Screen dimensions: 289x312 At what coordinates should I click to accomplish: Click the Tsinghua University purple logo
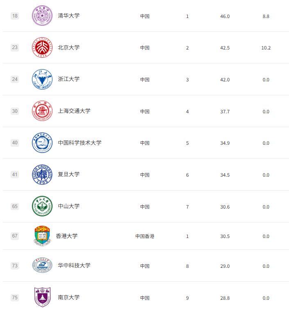coord(42,16)
